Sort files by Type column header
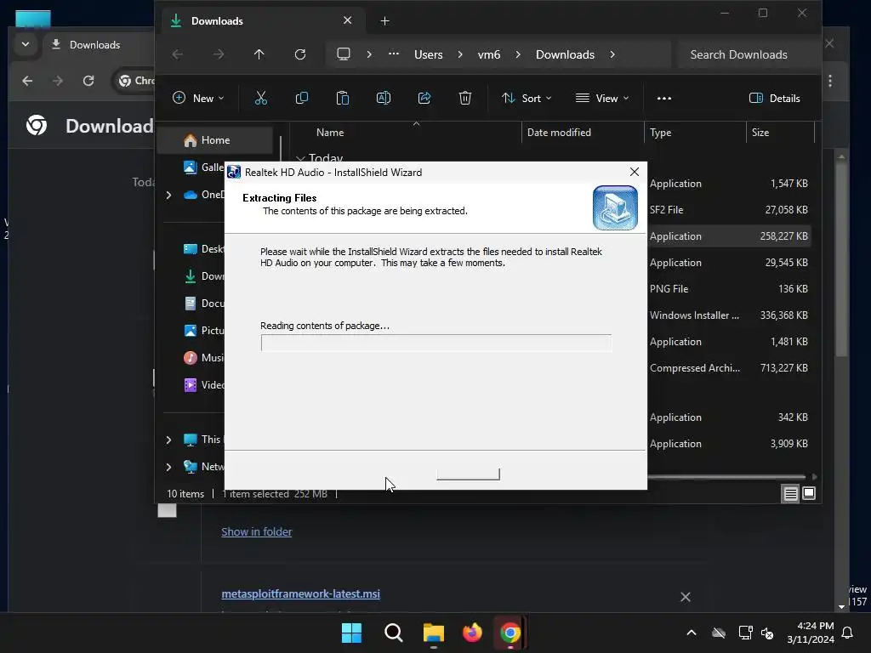Image resolution: width=871 pixels, height=653 pixels. 660,133
